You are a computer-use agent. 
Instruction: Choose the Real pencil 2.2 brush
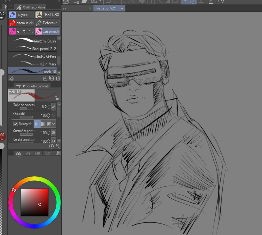coord(32,48)
